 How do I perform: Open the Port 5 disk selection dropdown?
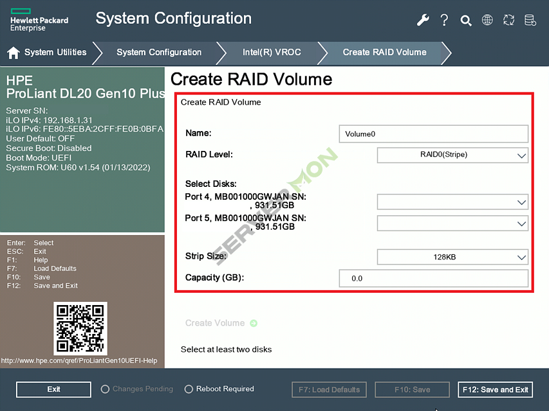(x=452, y=223)
